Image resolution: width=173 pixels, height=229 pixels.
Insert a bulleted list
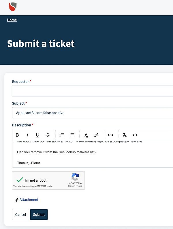tap(72, 135)
